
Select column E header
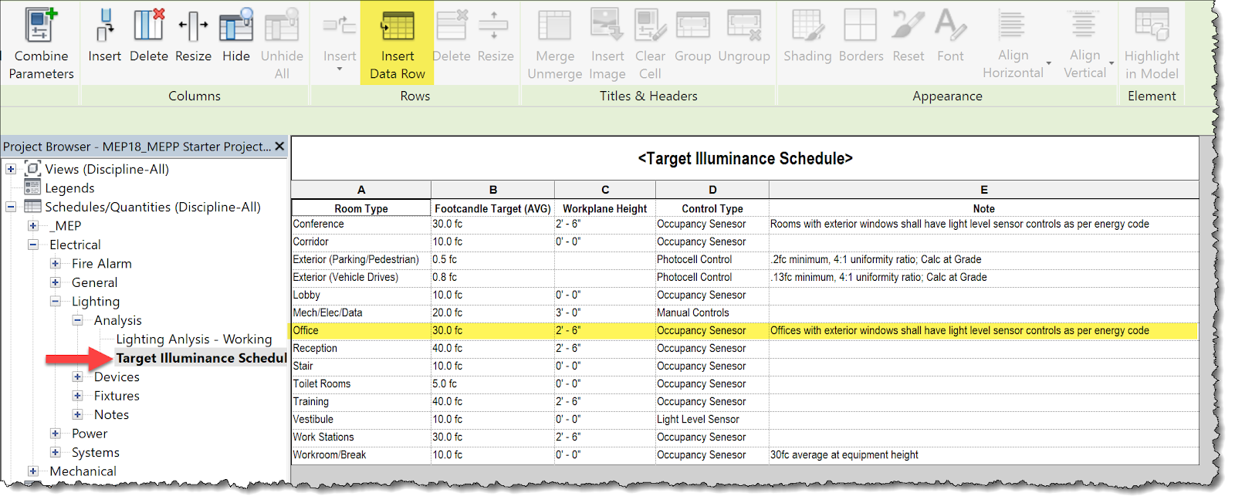(984, 190)
